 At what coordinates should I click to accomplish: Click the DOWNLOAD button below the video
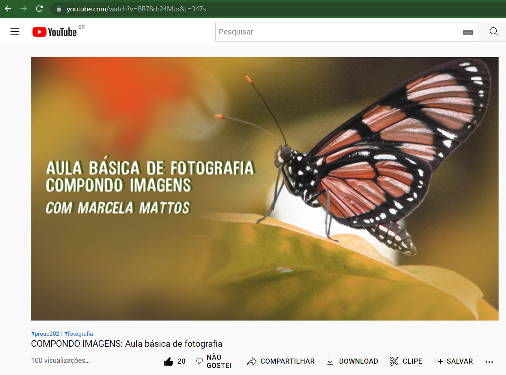pos(352,361)
